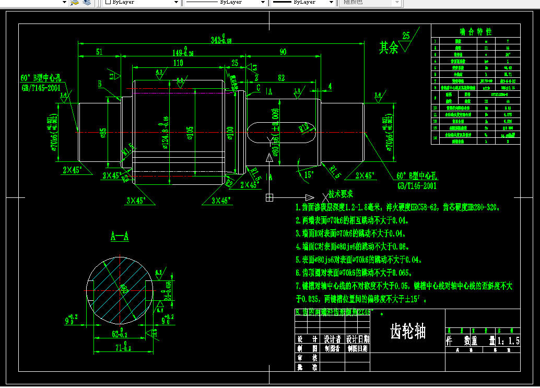Viewport: 540px width, 388px height.
Task: Select technical requirement line 7 about 键槽
Action: (404, 292)
